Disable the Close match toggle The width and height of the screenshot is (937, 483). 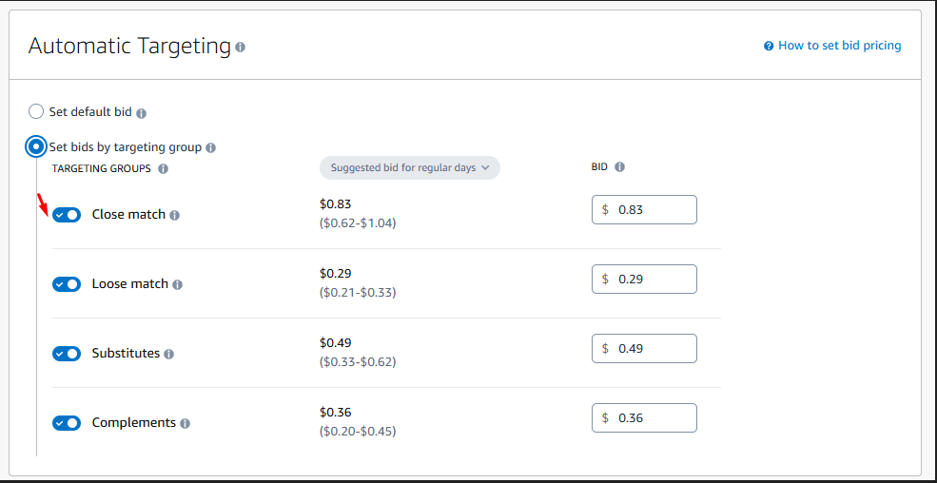coord(67,215)
